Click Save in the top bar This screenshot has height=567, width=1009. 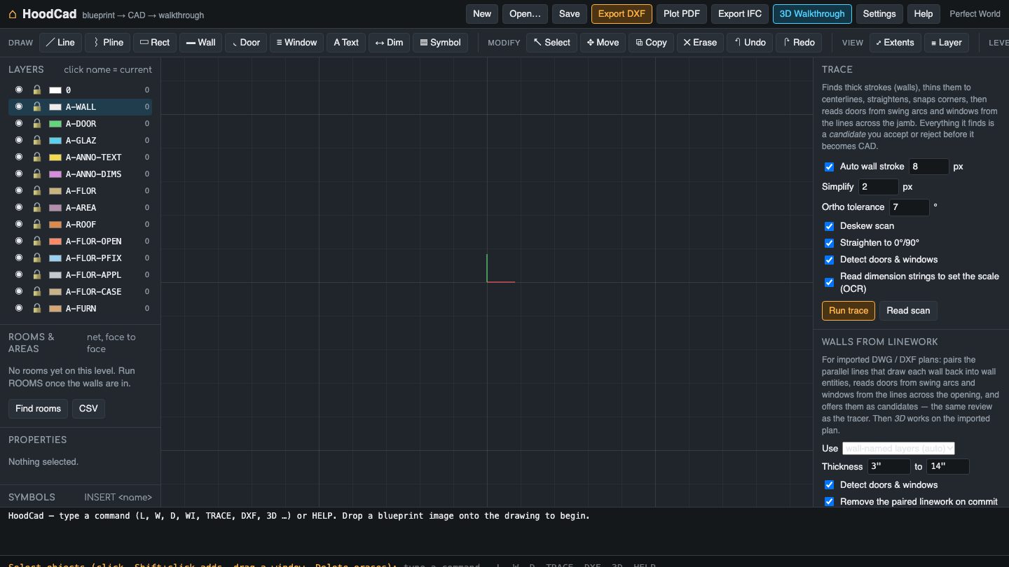point(570,14)
